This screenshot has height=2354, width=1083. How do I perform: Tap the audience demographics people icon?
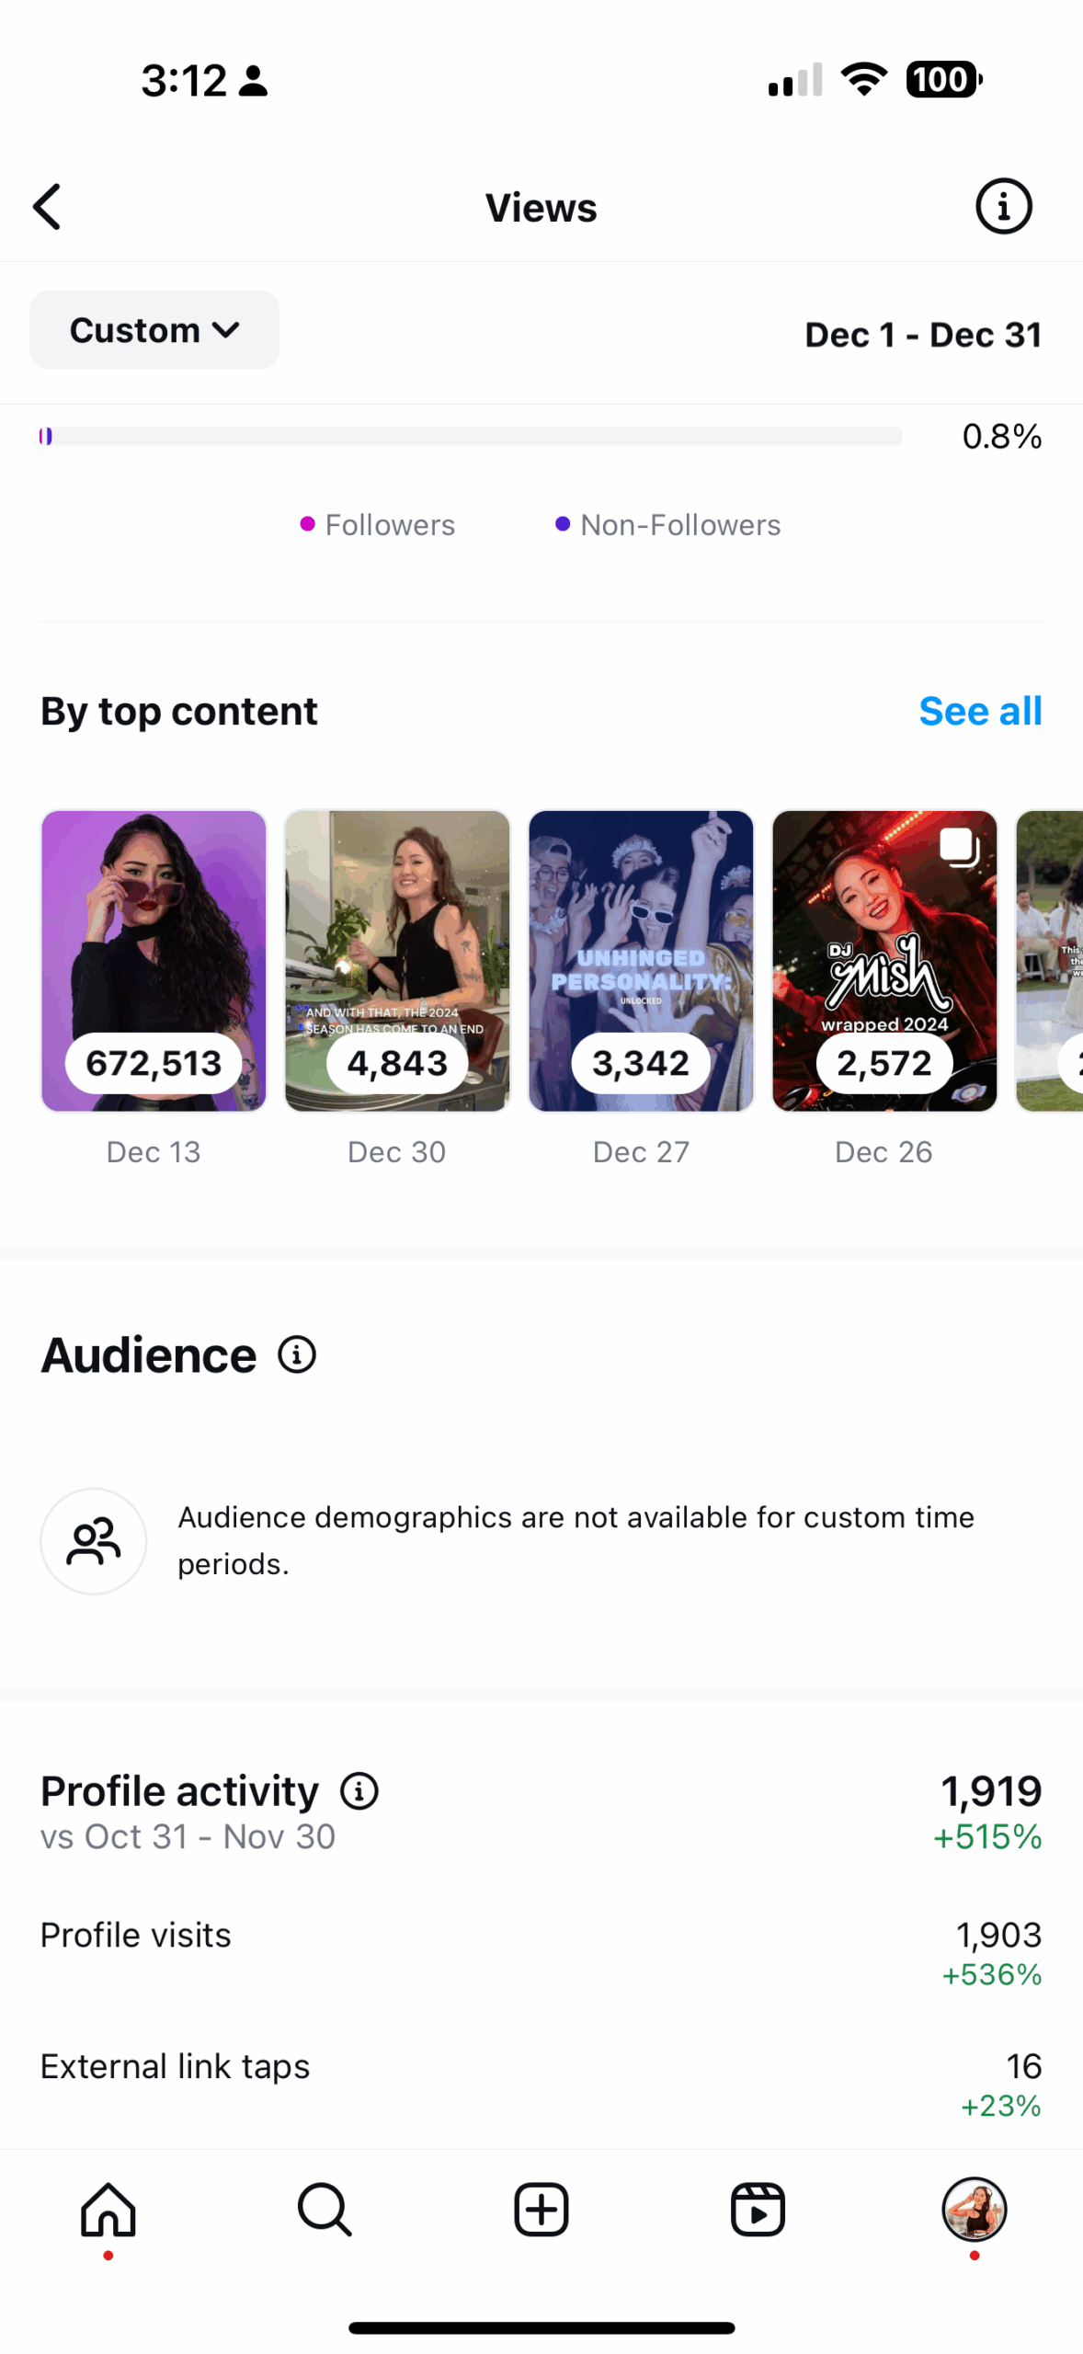94,1540
